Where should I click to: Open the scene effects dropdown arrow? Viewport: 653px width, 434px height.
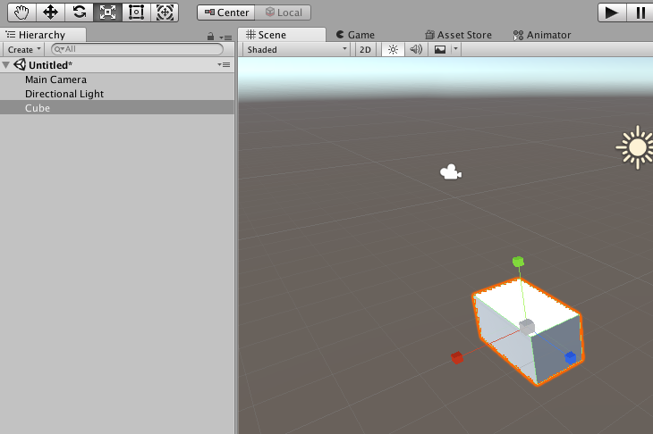[x=455, y=49]
